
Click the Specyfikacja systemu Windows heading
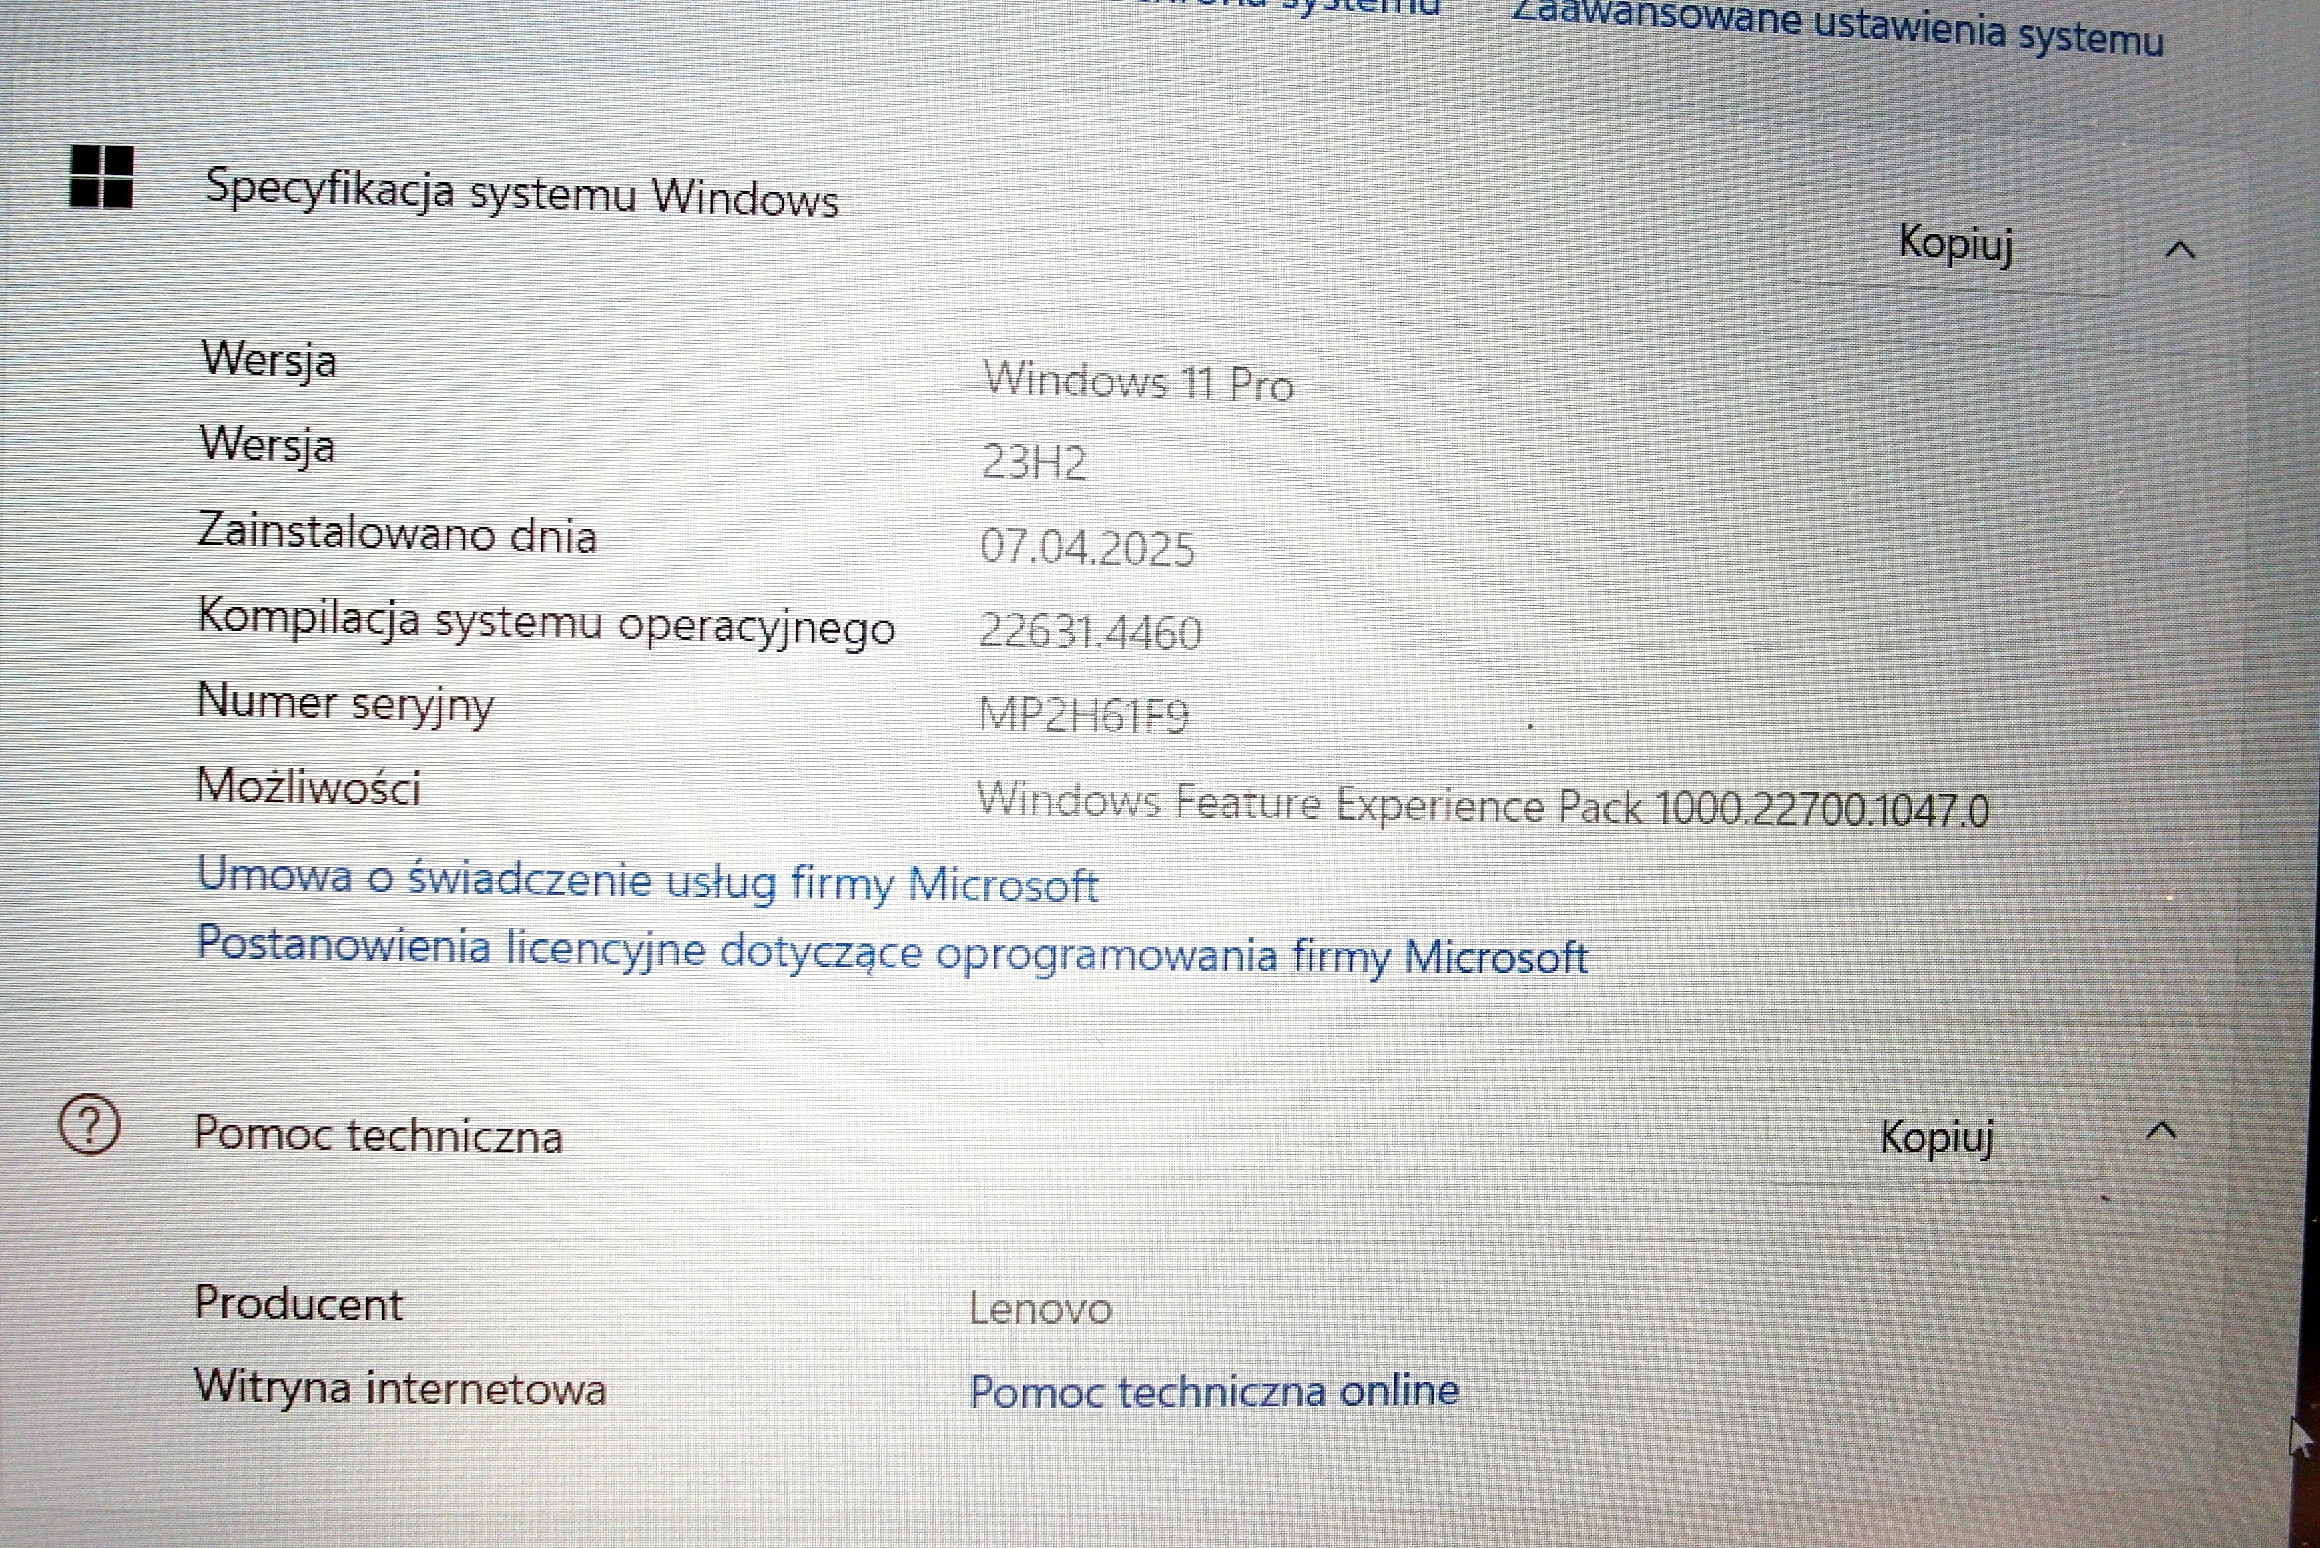pos(522,192)
